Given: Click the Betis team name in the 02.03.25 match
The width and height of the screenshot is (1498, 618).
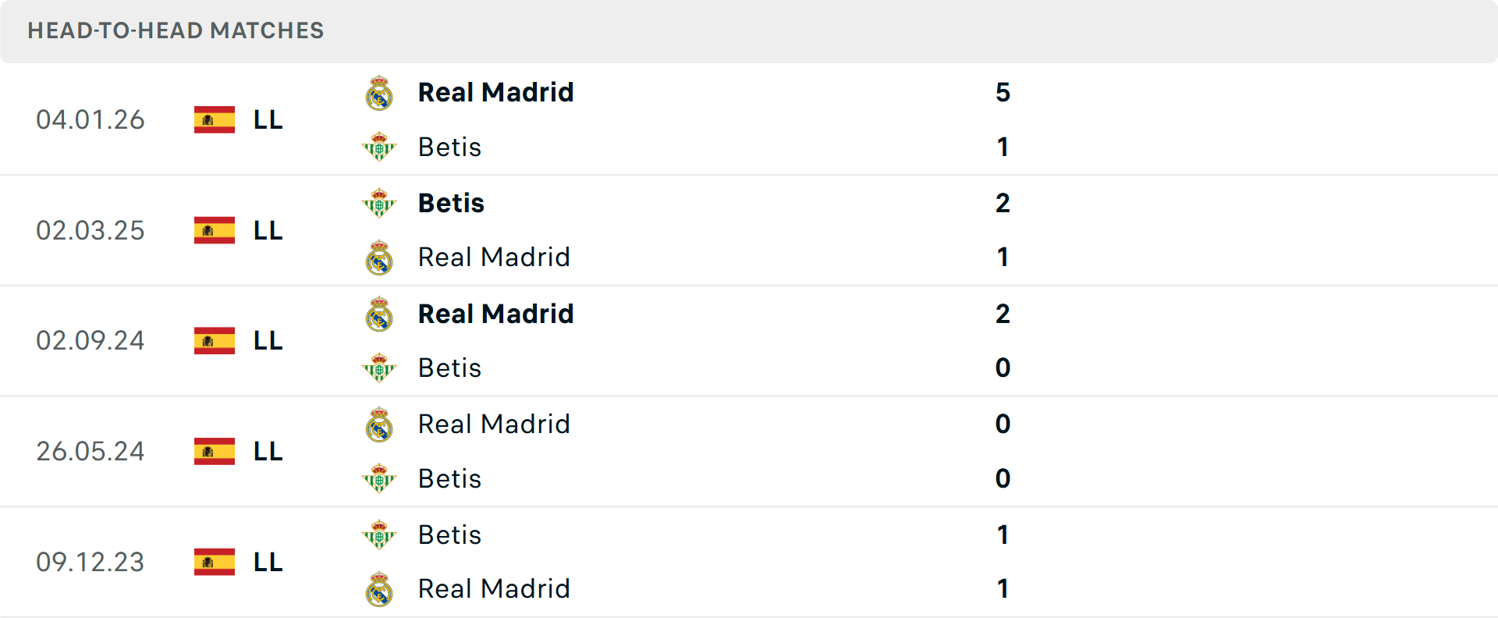Looking at the screenshot, I should click(450, 202).
